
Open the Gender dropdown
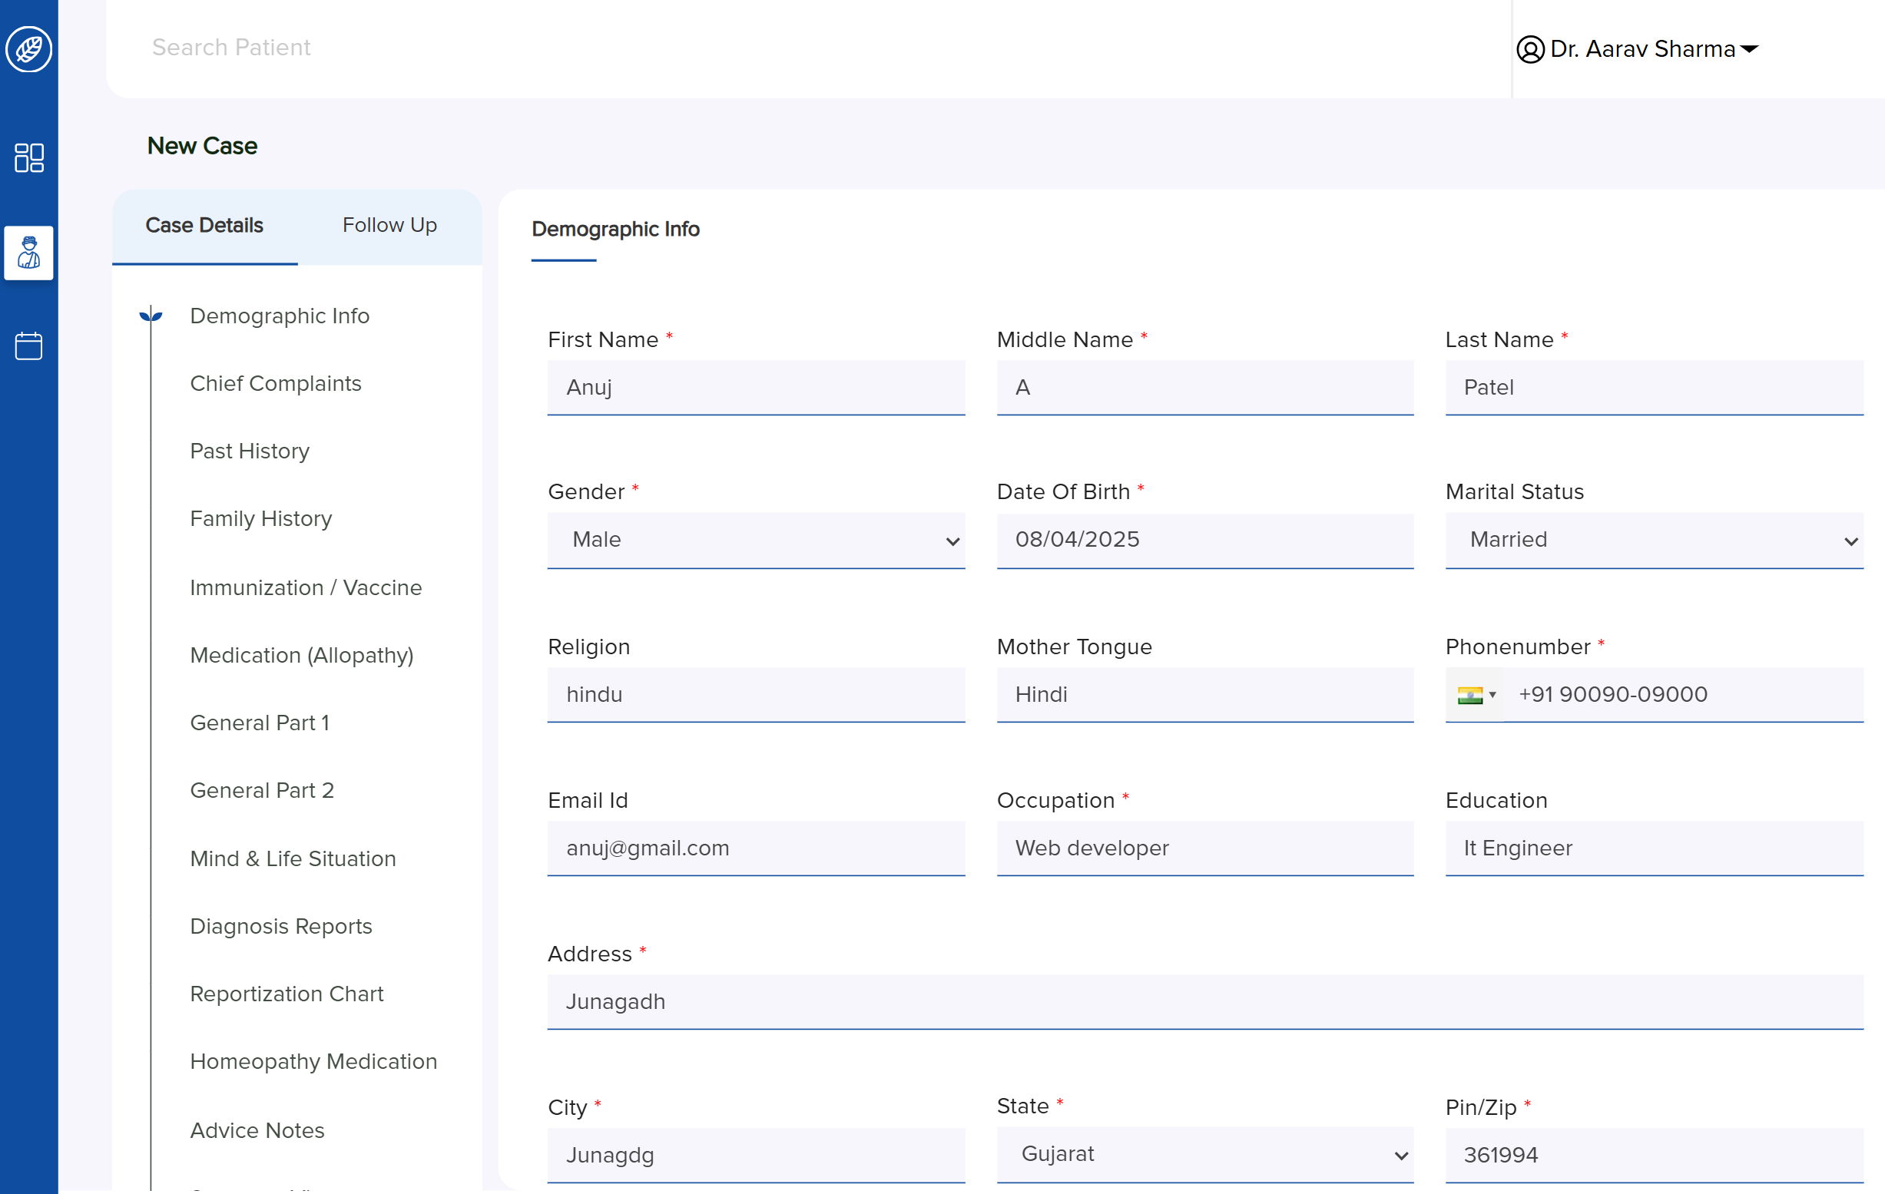pos(755,540)
